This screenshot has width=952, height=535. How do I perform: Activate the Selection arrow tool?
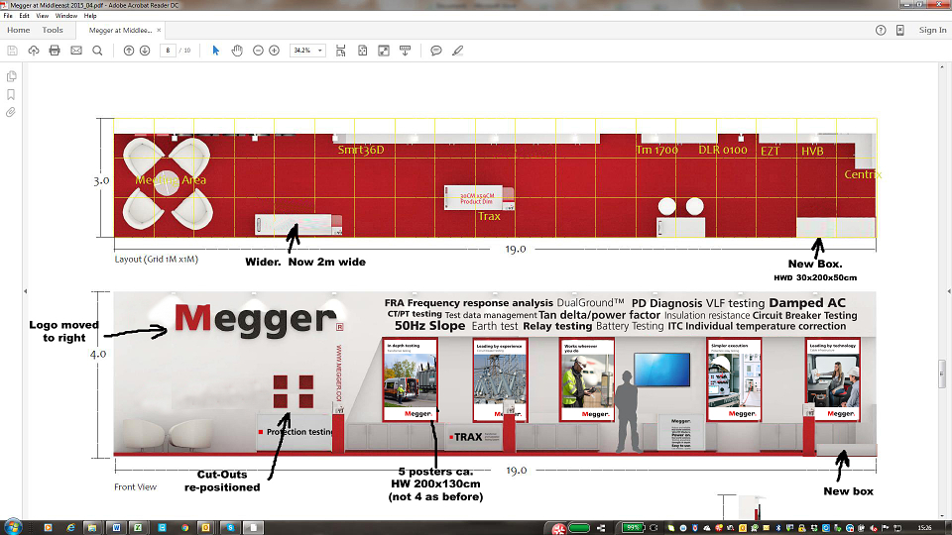pyautogui.click(x=215, y=51)
